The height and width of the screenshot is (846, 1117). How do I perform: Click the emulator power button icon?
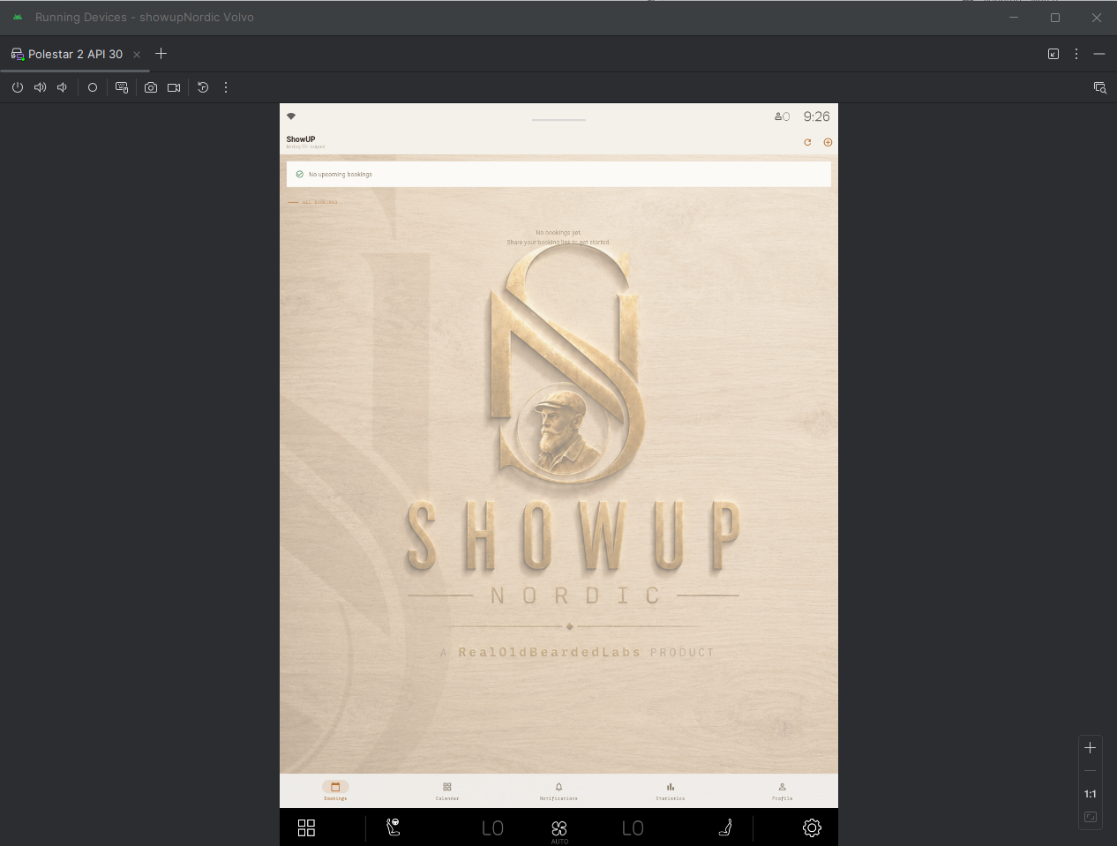pos(18,87)
